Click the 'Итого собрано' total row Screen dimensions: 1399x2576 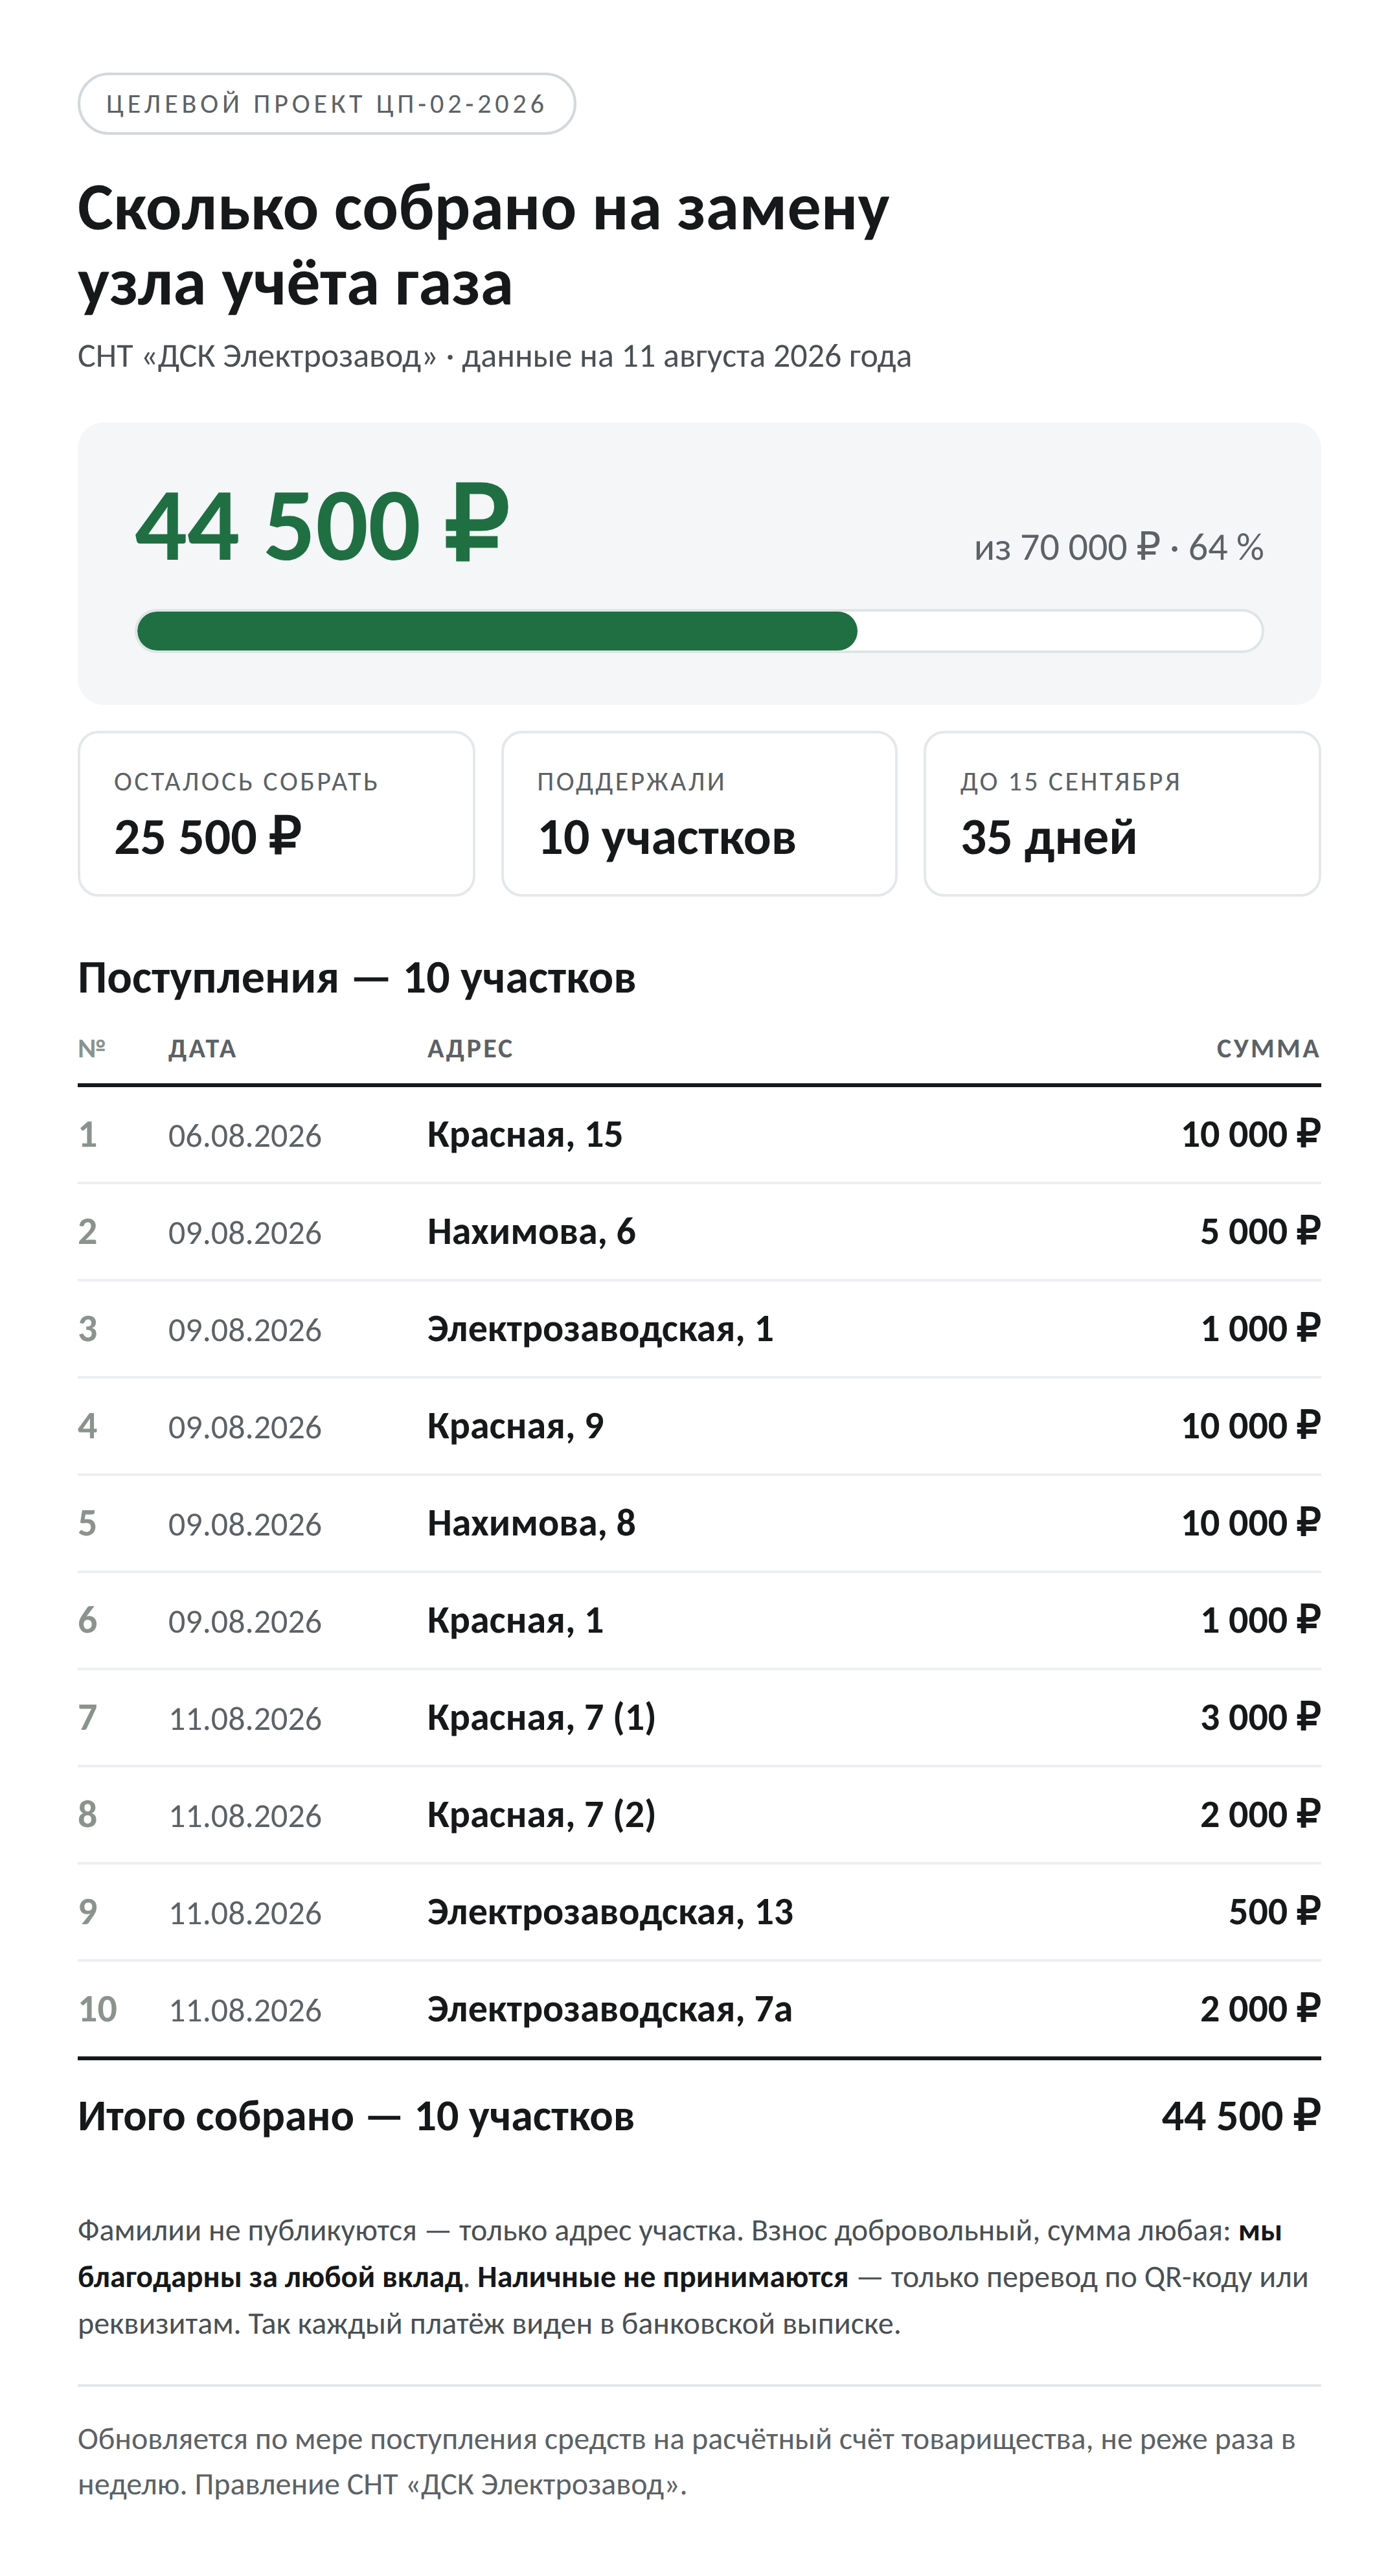pos(699,2116)
